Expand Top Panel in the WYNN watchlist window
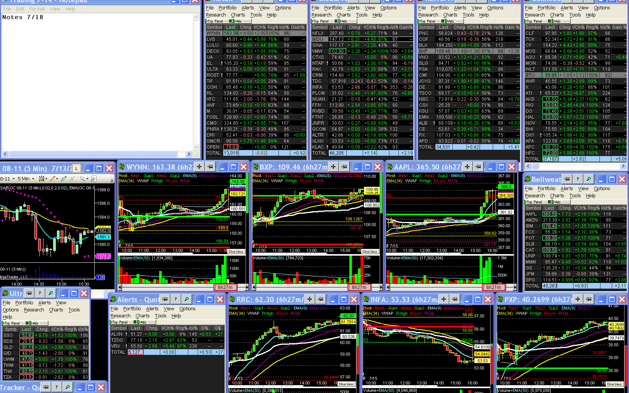Viewport: 629px width, 393px height. (219, 21)
